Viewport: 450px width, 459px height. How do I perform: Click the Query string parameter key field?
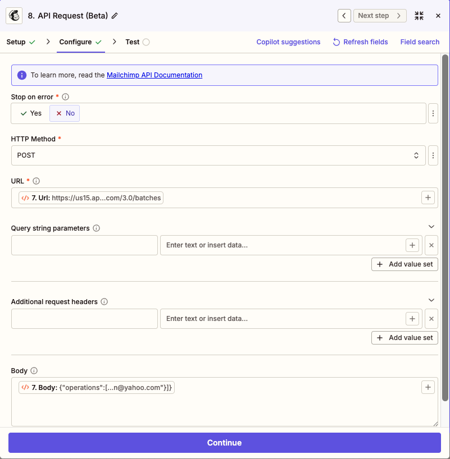(84, 245)
